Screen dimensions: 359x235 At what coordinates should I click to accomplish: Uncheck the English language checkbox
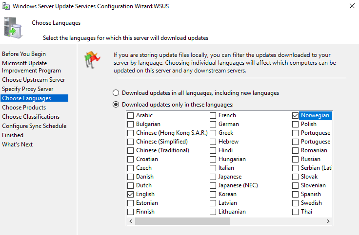(131, 194)
